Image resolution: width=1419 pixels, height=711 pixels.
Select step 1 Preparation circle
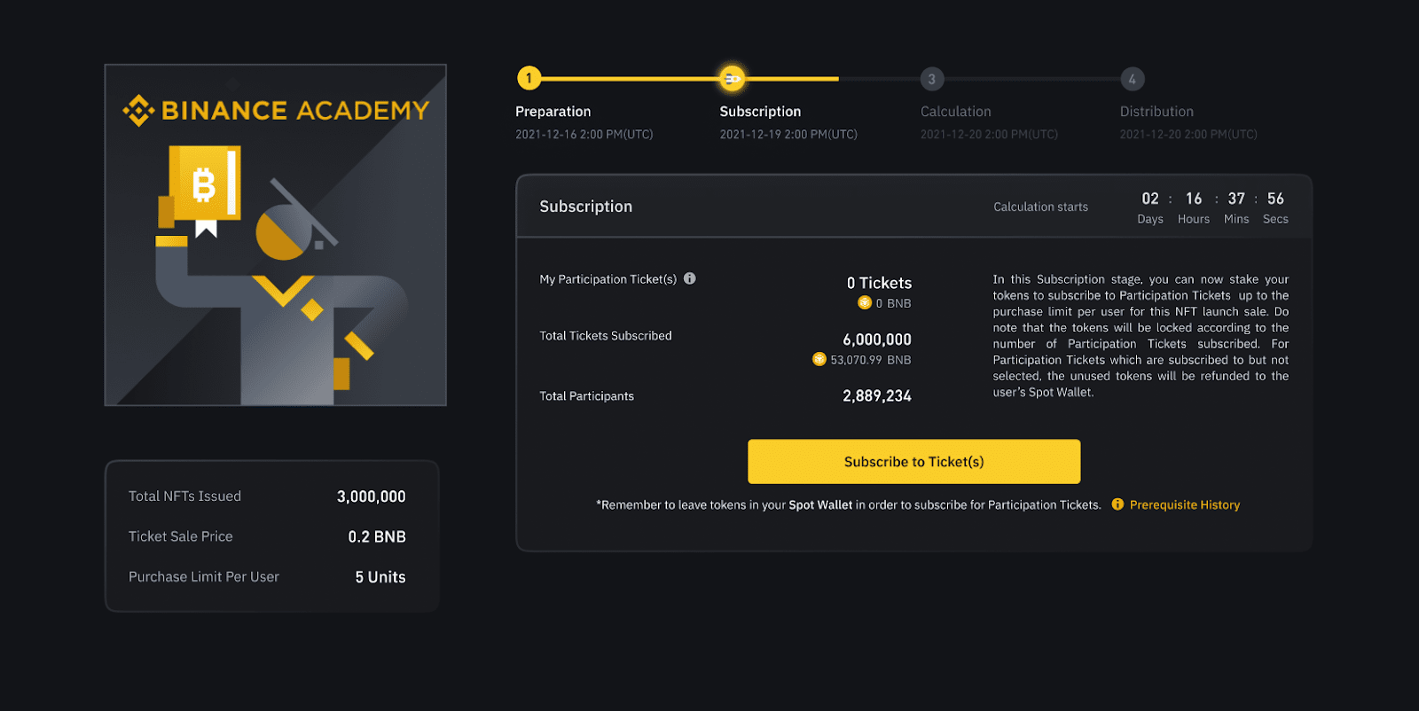pos(529,78)
